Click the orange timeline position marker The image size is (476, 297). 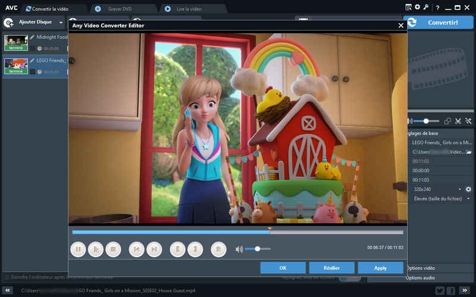[x=270, y=229]
